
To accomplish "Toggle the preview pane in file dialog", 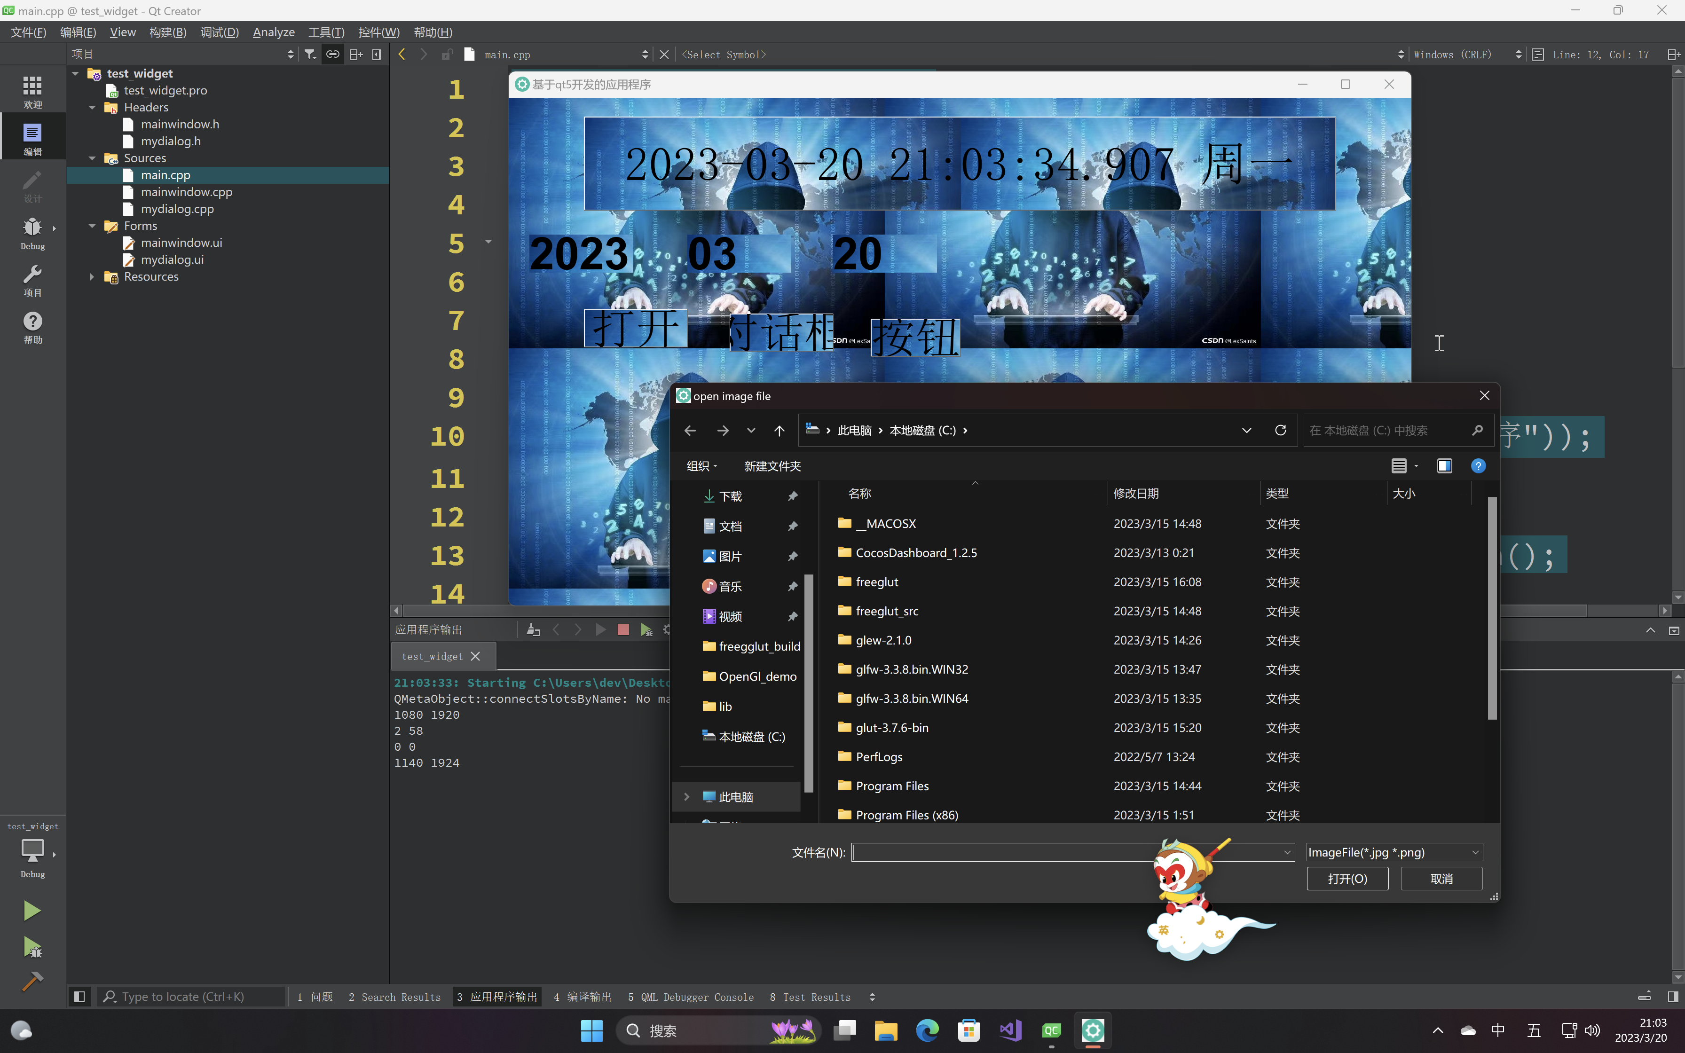I will [1444, 466].
